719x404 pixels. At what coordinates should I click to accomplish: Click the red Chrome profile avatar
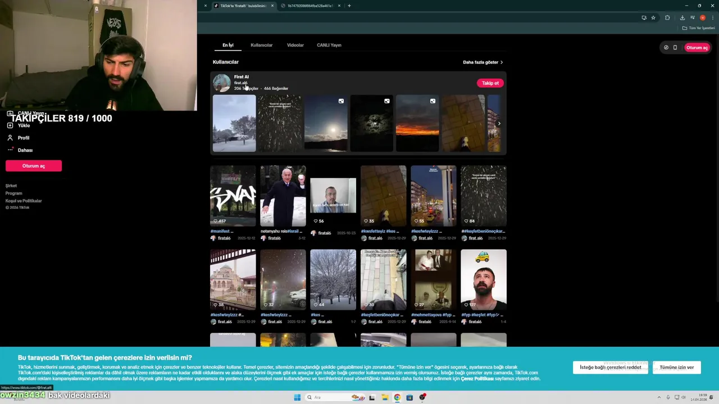click(x=702, y=17)
